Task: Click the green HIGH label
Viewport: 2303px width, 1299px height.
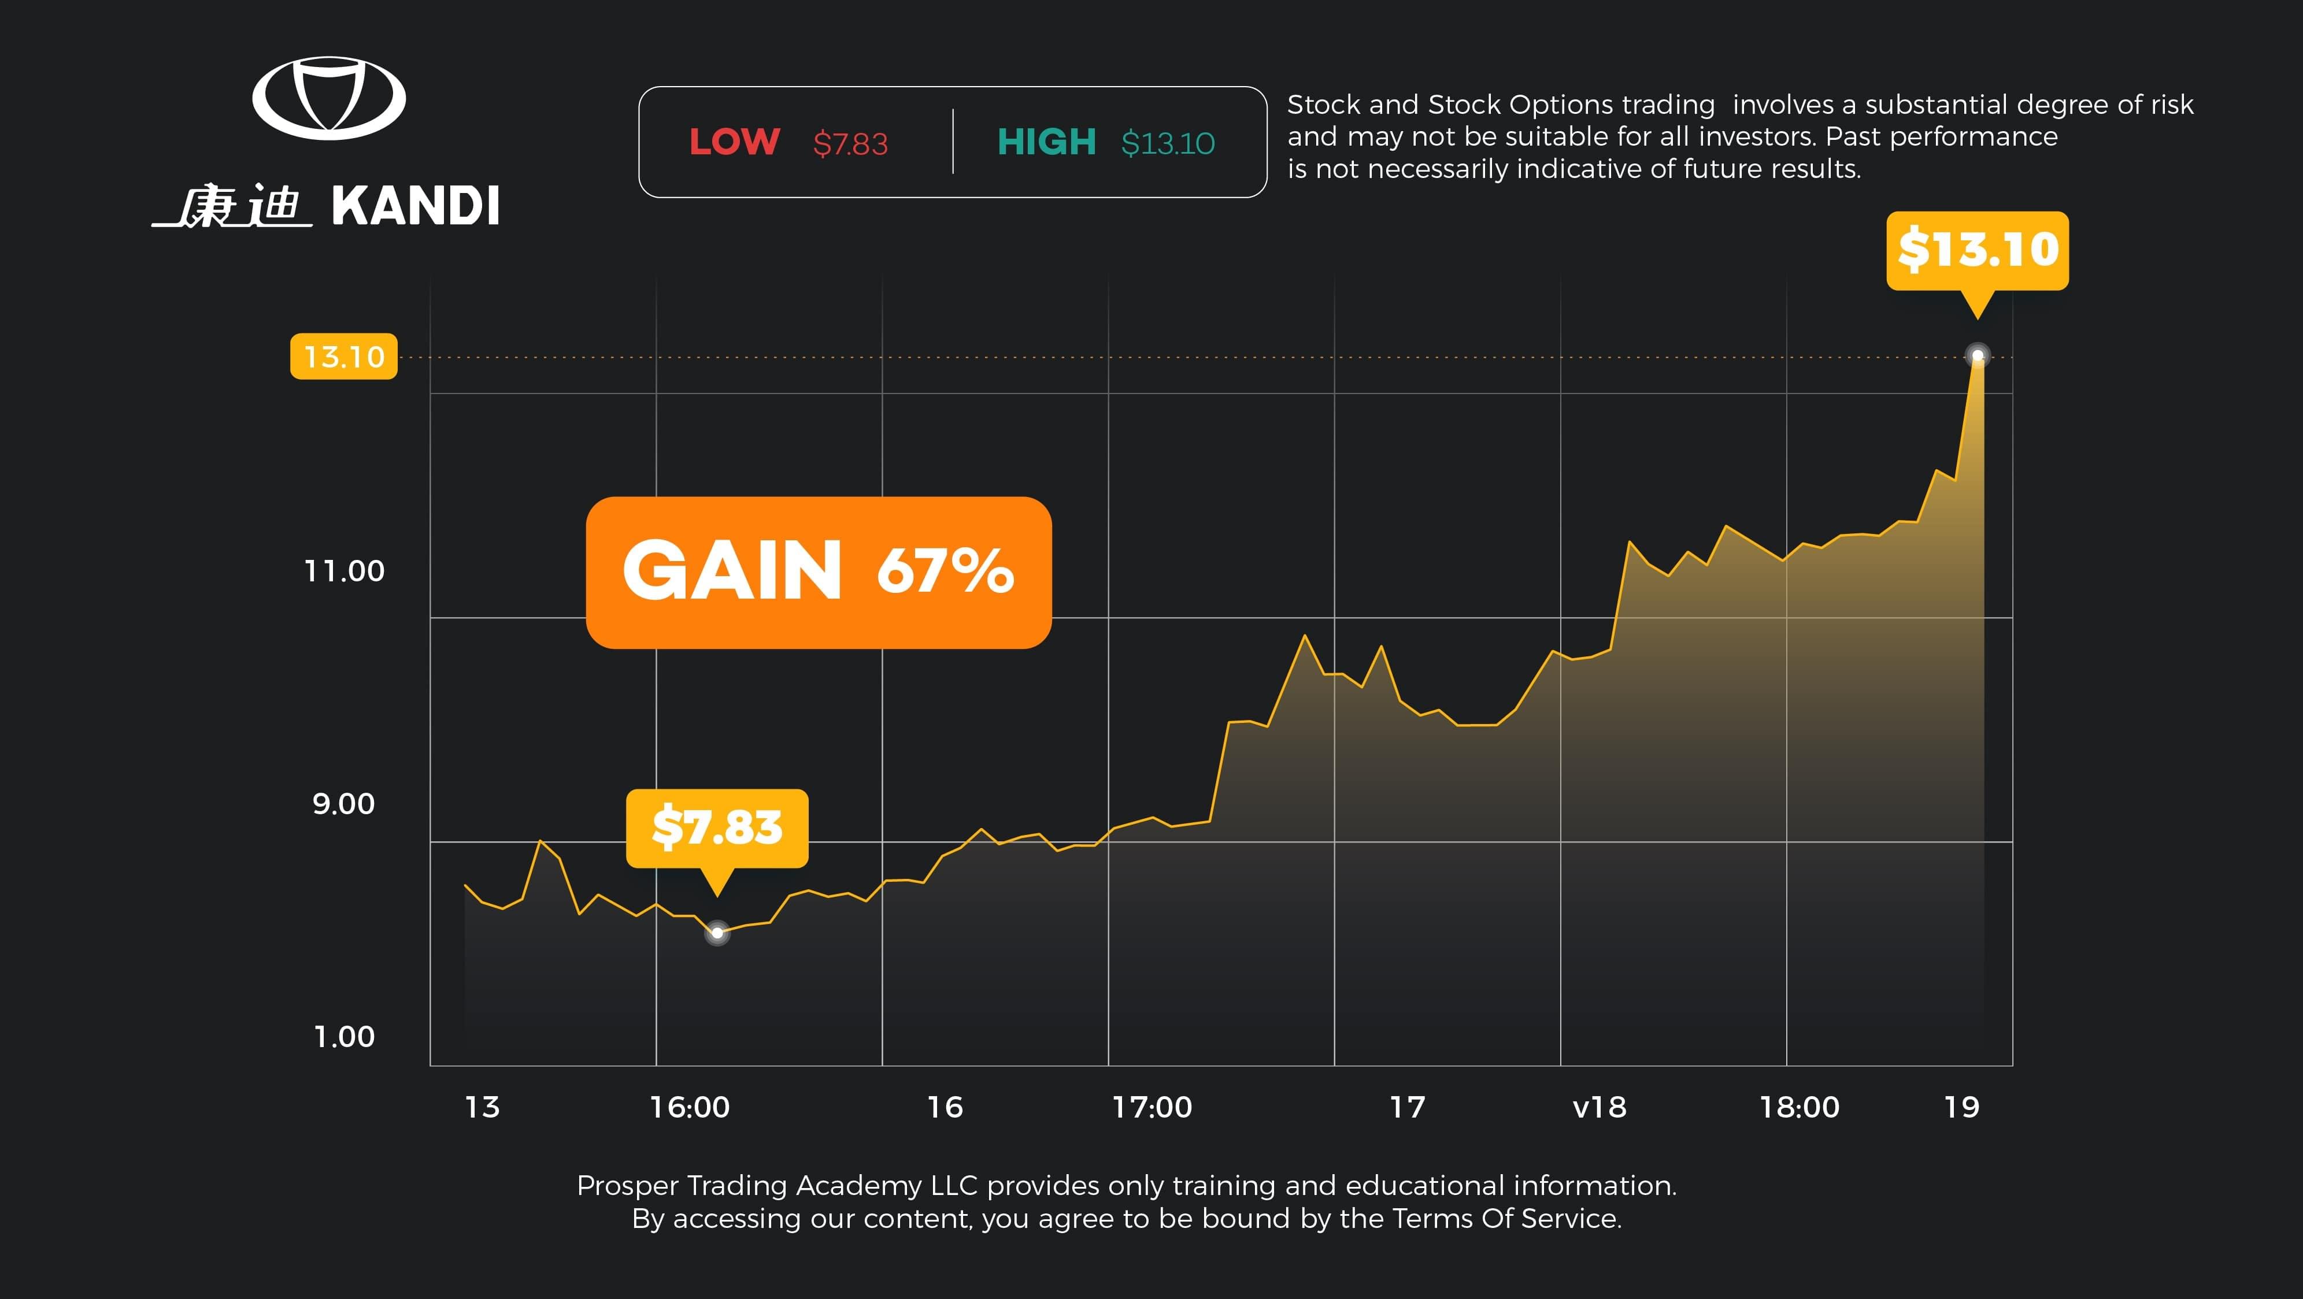Action: coord(1046,142)
